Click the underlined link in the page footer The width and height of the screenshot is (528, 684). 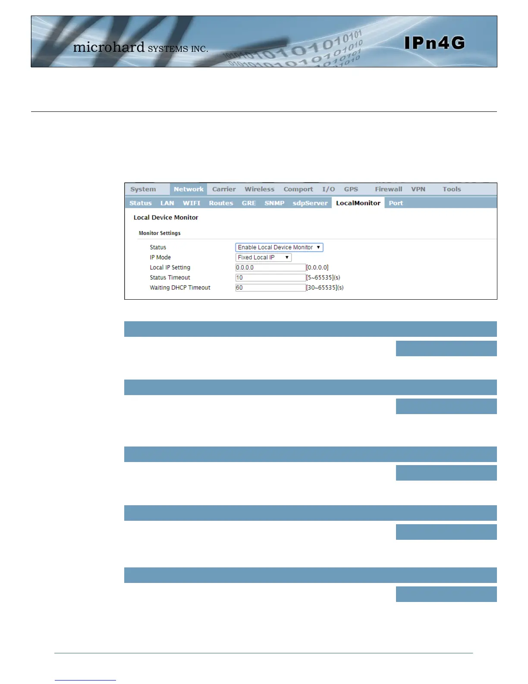(85, 680)
